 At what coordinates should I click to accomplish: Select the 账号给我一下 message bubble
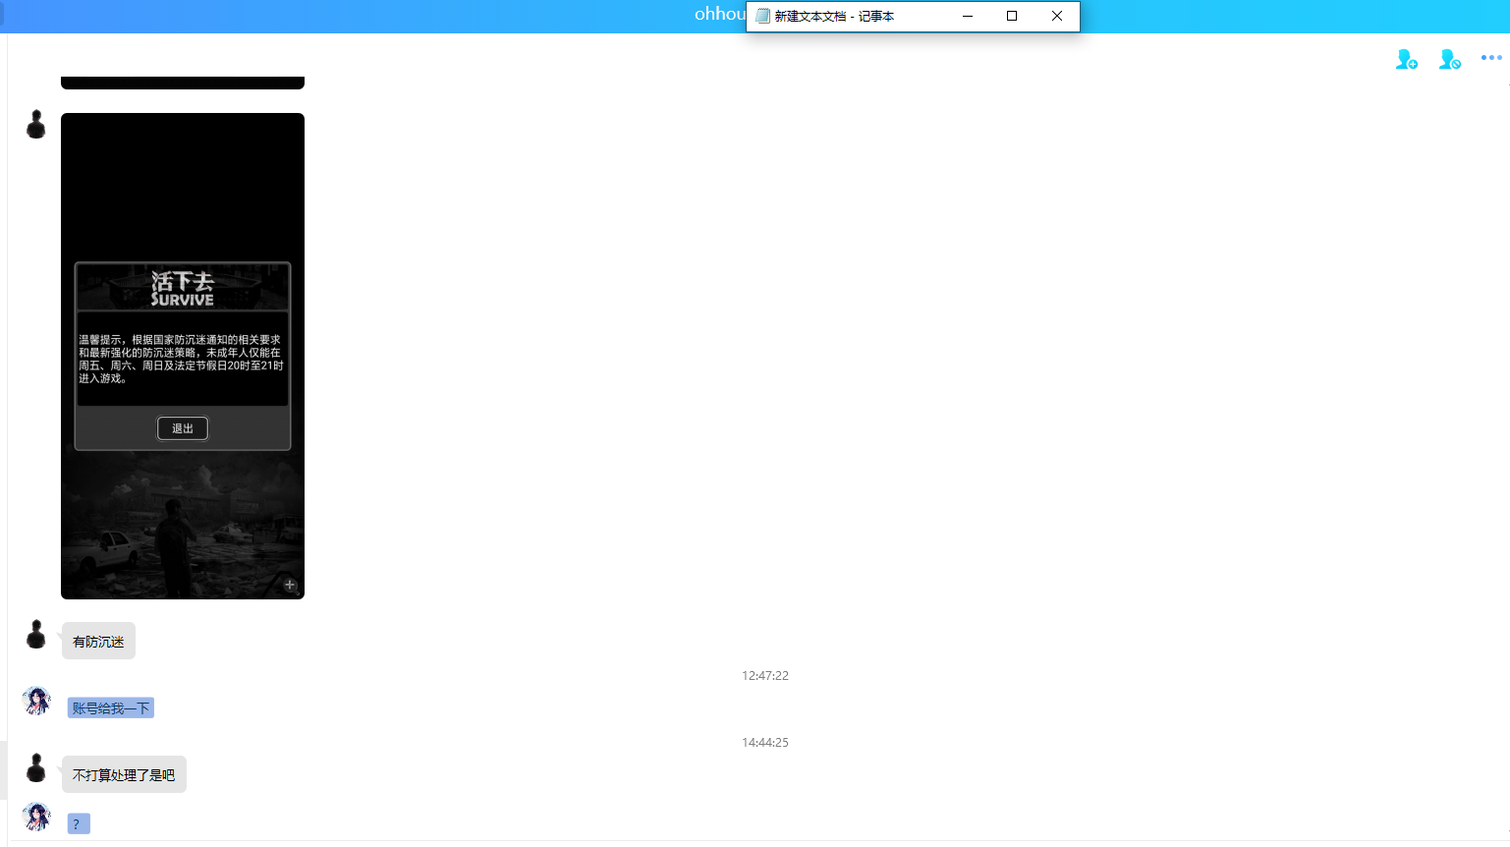111,707
